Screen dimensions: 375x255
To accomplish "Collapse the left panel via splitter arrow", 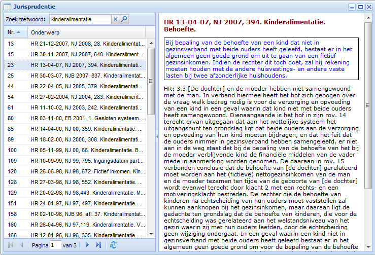I will pyautogui.click(x=157, y=137).
